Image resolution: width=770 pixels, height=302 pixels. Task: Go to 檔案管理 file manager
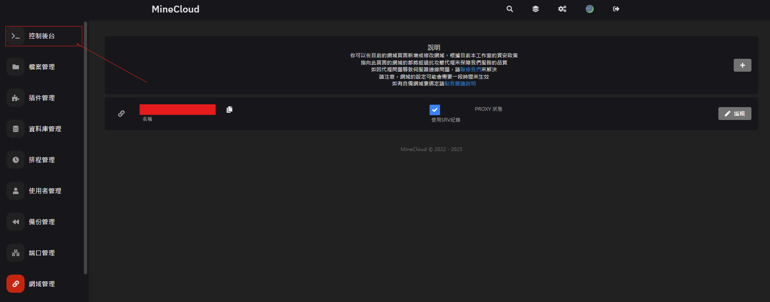pyautogui.click(x=42, y=67)
